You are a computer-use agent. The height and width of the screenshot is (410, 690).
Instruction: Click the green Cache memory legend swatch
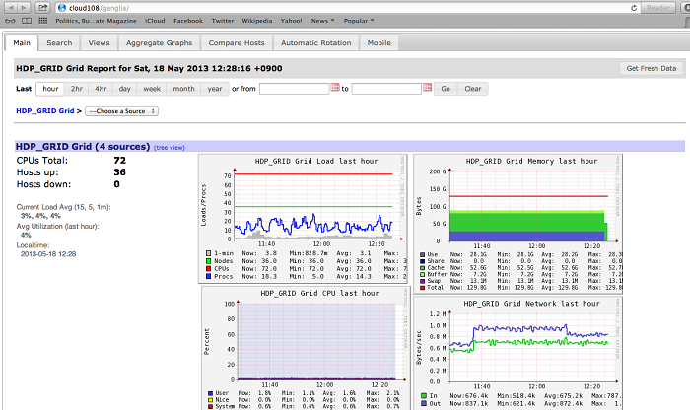[x=423, y=268]
